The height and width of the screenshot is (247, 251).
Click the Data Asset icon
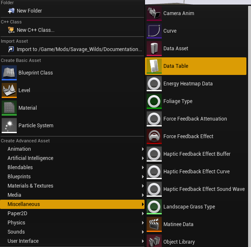[154, 49]
